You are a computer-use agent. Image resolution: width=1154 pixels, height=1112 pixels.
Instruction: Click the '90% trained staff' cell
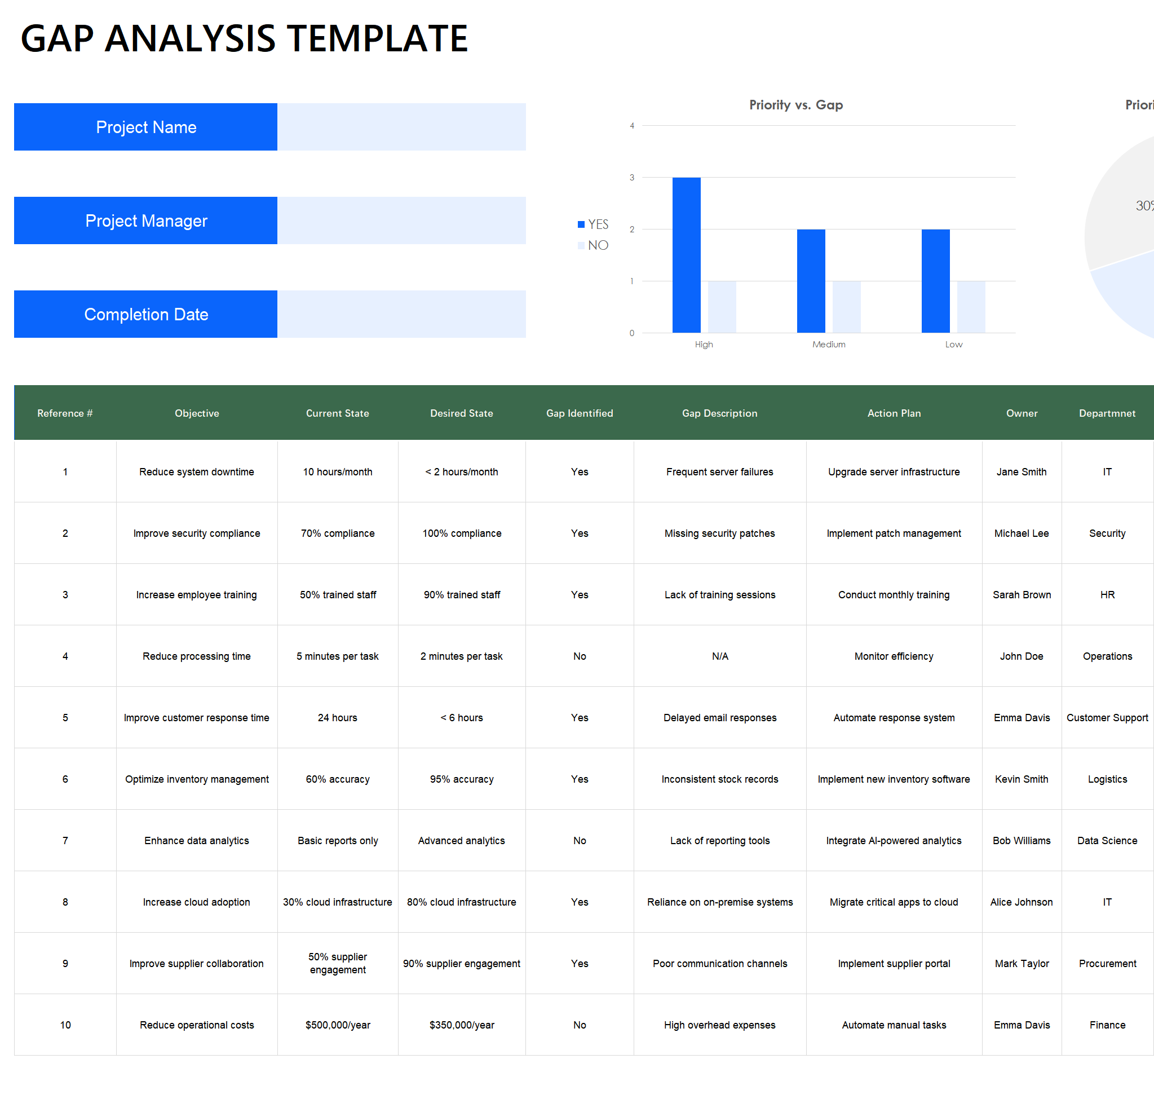coord(462,594)
